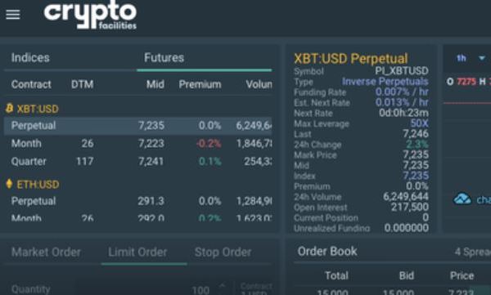Select the Market Order tab
This screenshot has width=491, height=295.
pyautogui.click(x=46, y=253)
